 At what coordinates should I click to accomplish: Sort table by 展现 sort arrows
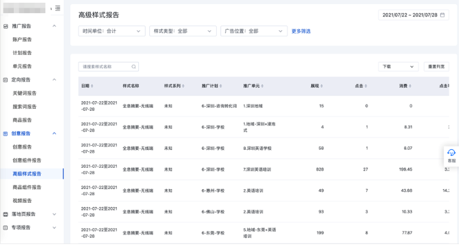pyautogui.click(x=321, y=86)
